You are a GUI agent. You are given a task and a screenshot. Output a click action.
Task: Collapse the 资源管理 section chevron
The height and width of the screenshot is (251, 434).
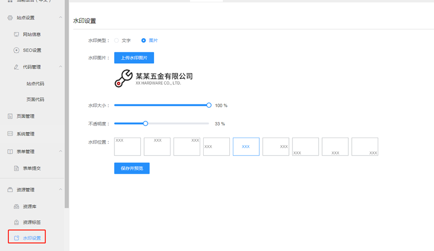coord(61,190)
